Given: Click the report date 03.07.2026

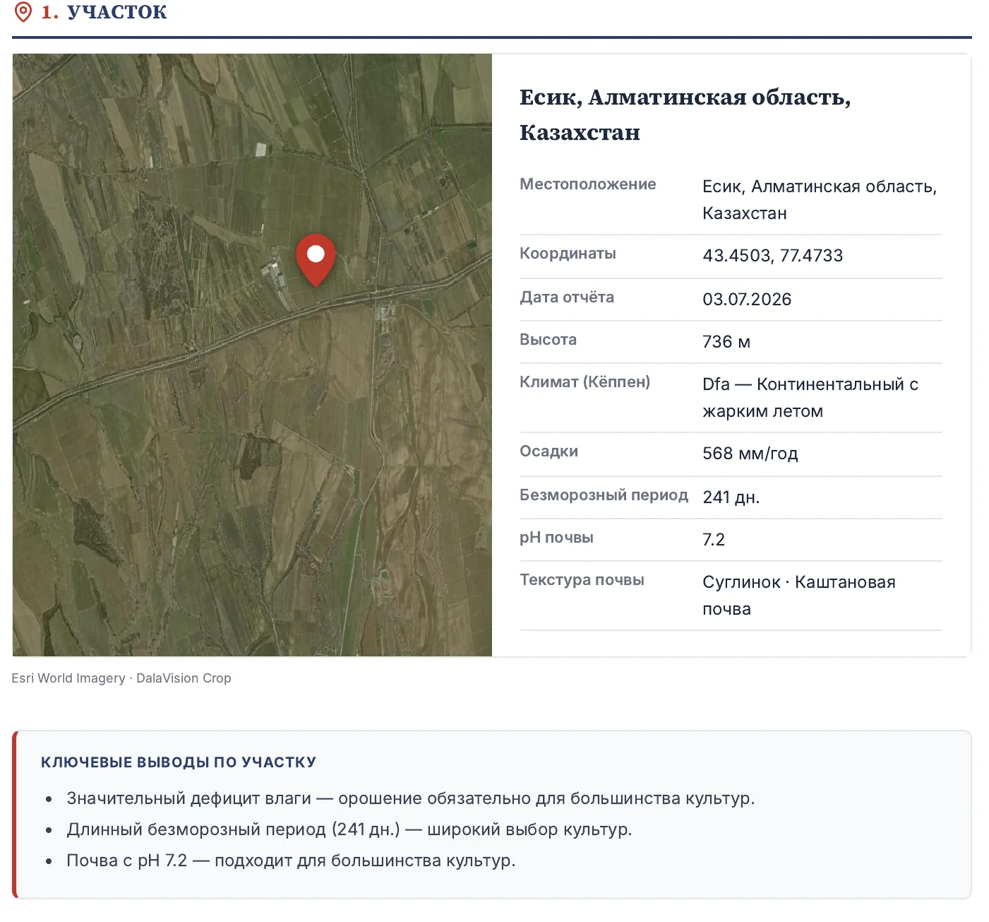Looking at the screenshot, I should pos(747,300).
